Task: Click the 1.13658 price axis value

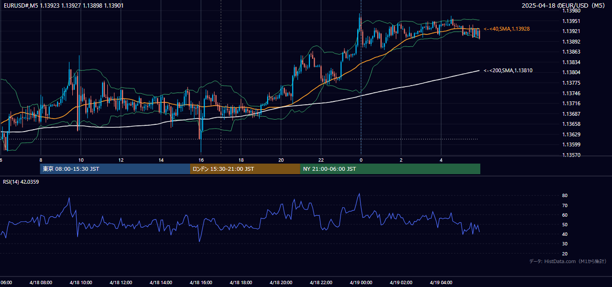Action: coord(571,124)
